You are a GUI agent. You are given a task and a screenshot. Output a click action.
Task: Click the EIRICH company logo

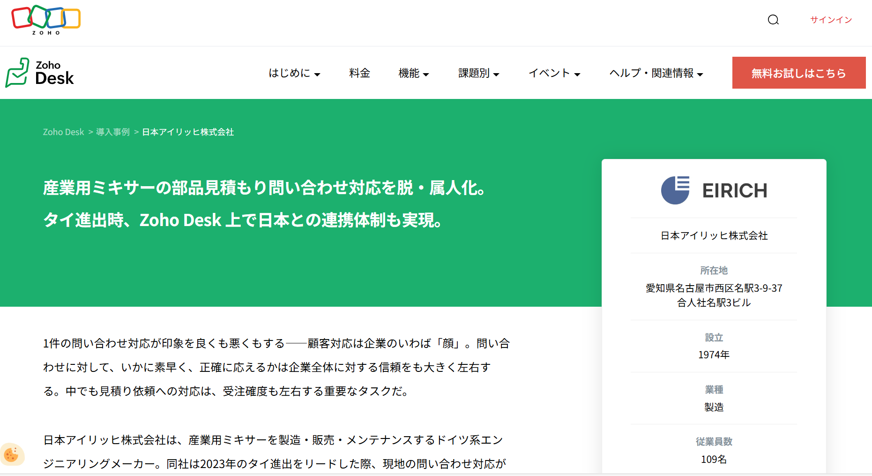click(714, 190)
